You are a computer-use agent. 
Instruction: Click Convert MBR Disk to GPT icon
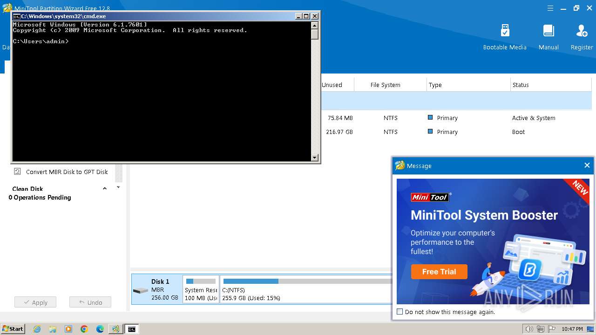coord(17,171)
